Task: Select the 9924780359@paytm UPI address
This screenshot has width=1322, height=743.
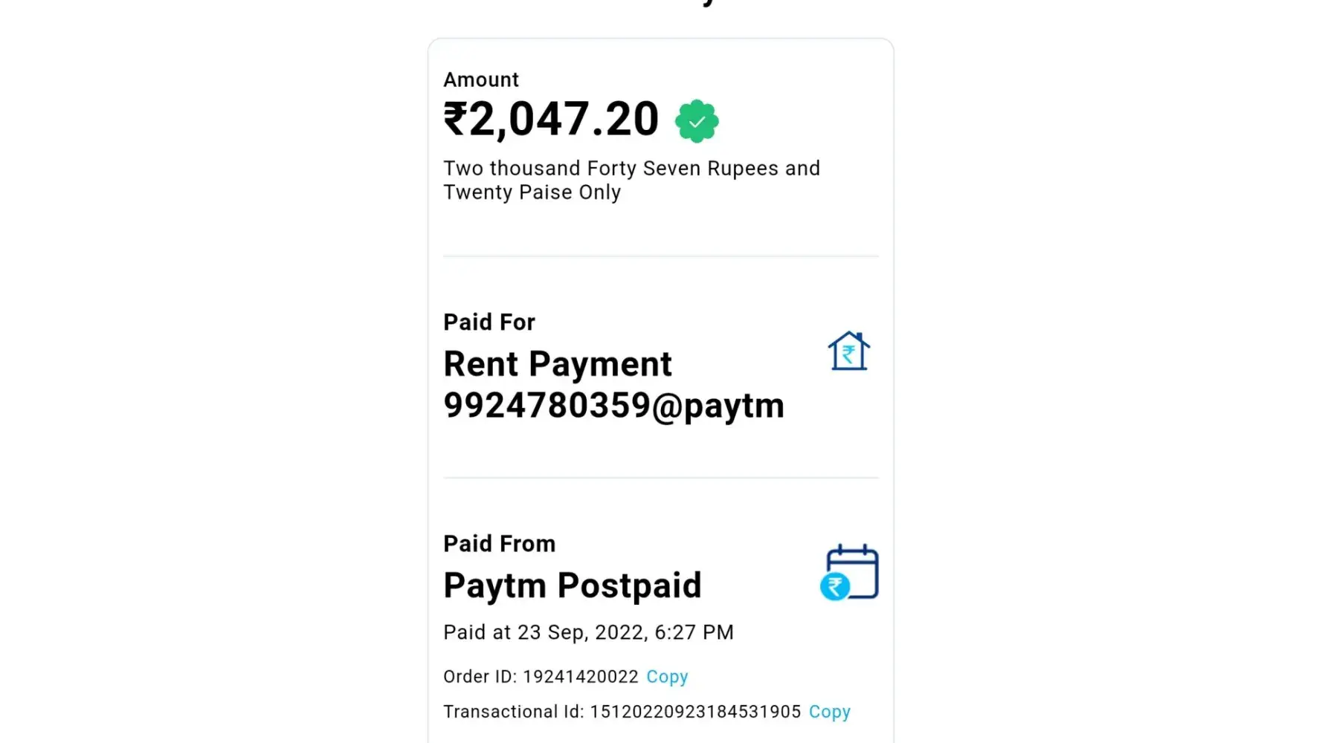Action: coord(613,406)
